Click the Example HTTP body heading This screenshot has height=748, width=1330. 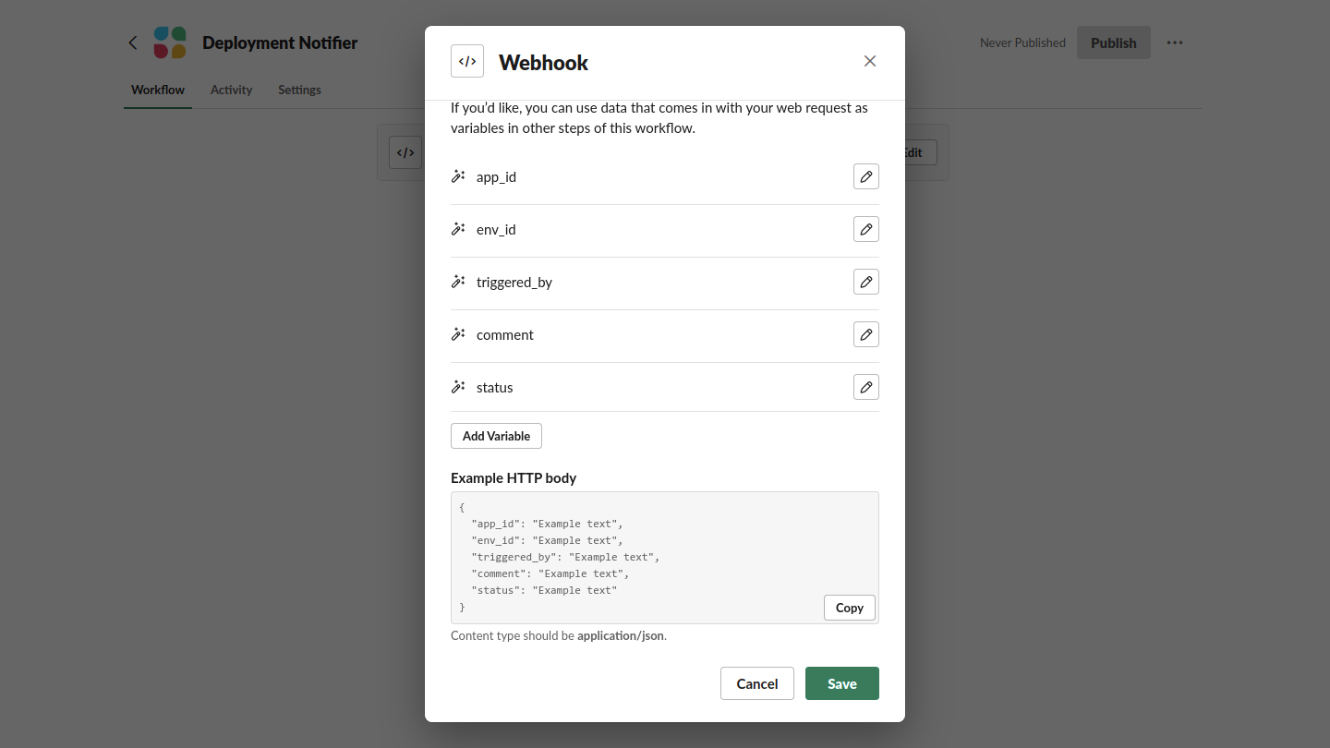pyautogui.click(x=514, y=477)
